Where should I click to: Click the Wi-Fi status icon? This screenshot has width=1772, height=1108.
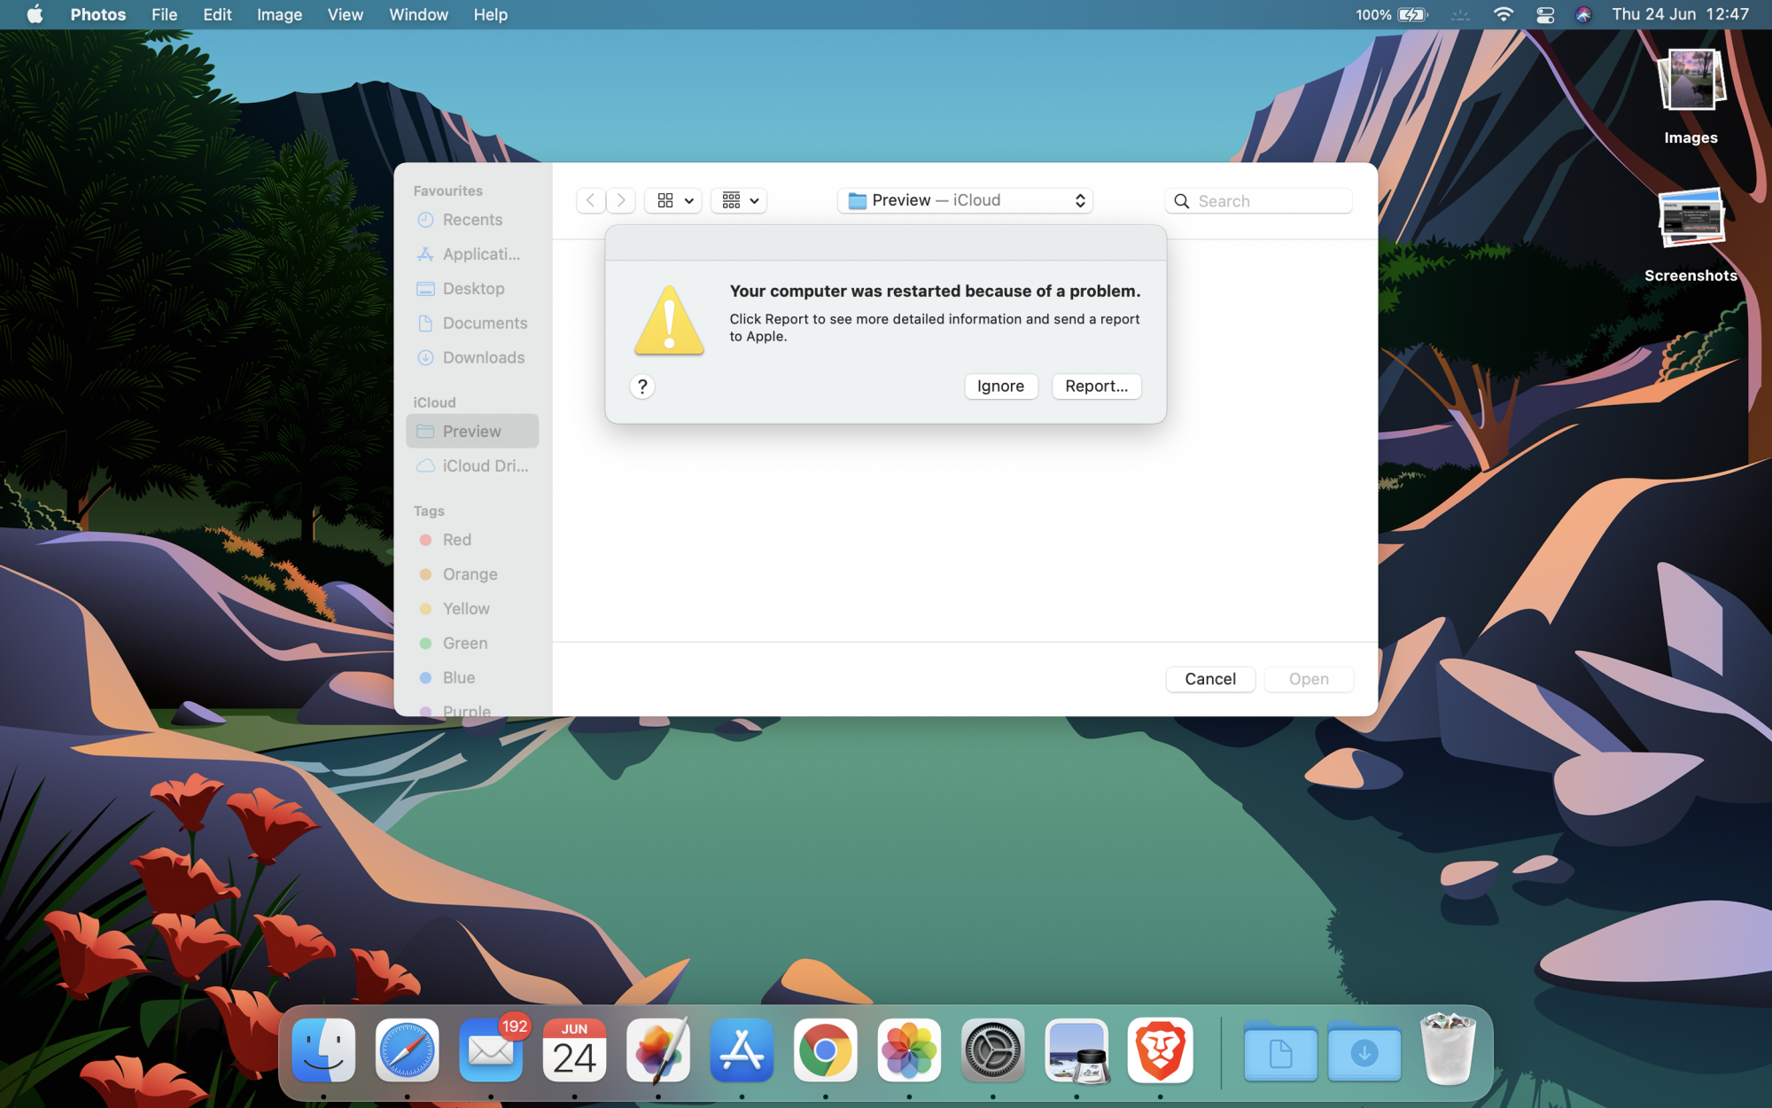1503,14
